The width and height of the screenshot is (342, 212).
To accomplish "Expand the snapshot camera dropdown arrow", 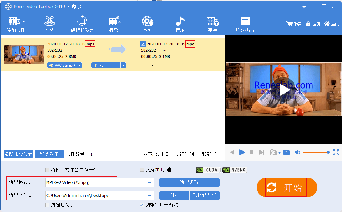I will coord(279,153).
